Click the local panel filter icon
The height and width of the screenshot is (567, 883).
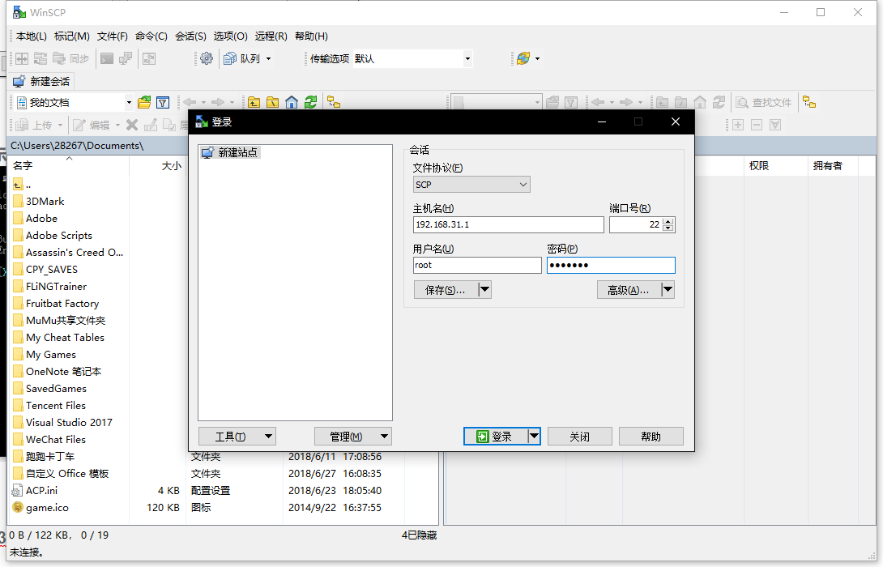point(163,102)
